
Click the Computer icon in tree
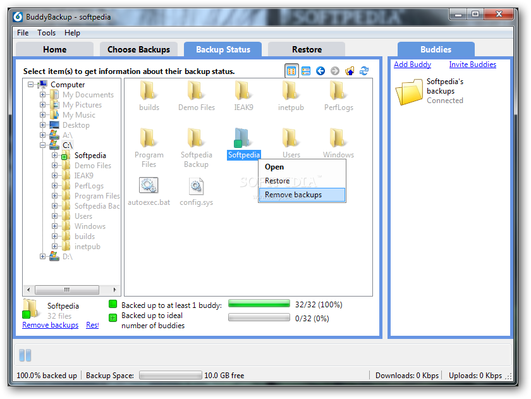pyautogui.click(x=43, y=84)
